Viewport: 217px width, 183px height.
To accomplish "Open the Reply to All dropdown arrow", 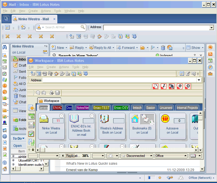I will [x=113, y=48].
